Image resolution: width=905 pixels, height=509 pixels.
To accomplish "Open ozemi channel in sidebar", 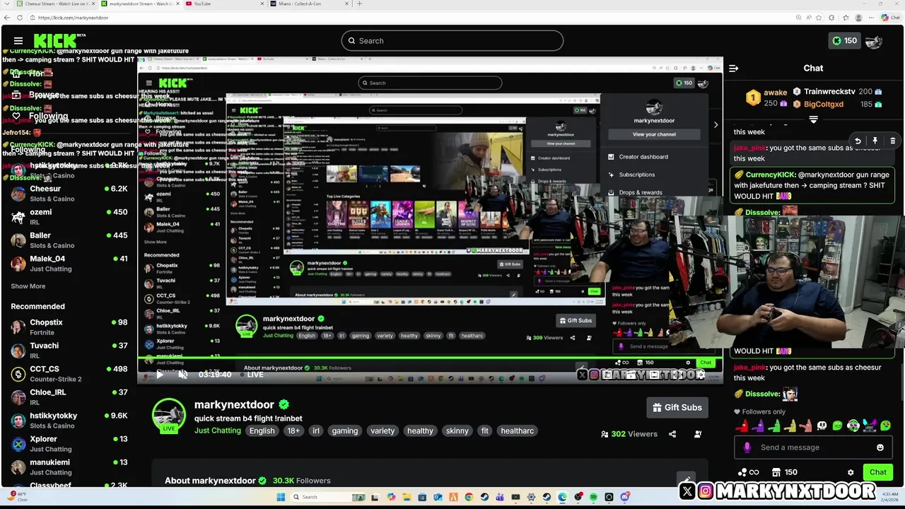I will click(x=69, y=217).
